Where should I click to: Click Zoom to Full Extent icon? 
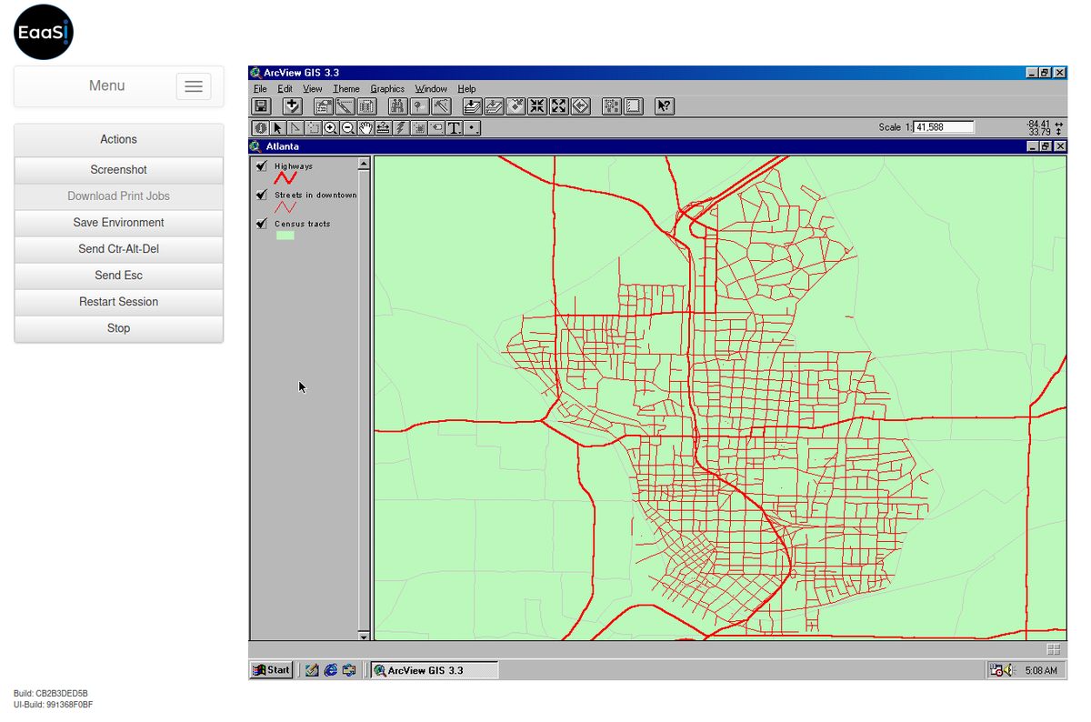472,106
